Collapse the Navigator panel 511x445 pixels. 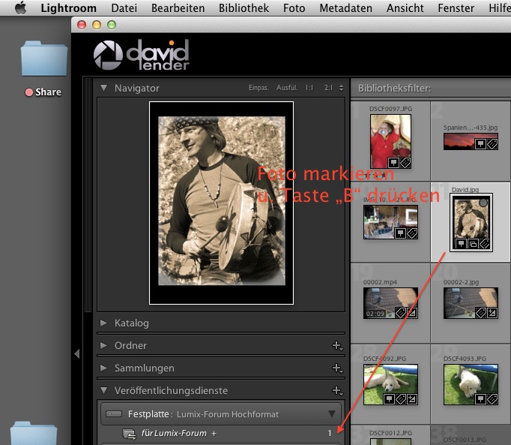click(x=104, y=88)
